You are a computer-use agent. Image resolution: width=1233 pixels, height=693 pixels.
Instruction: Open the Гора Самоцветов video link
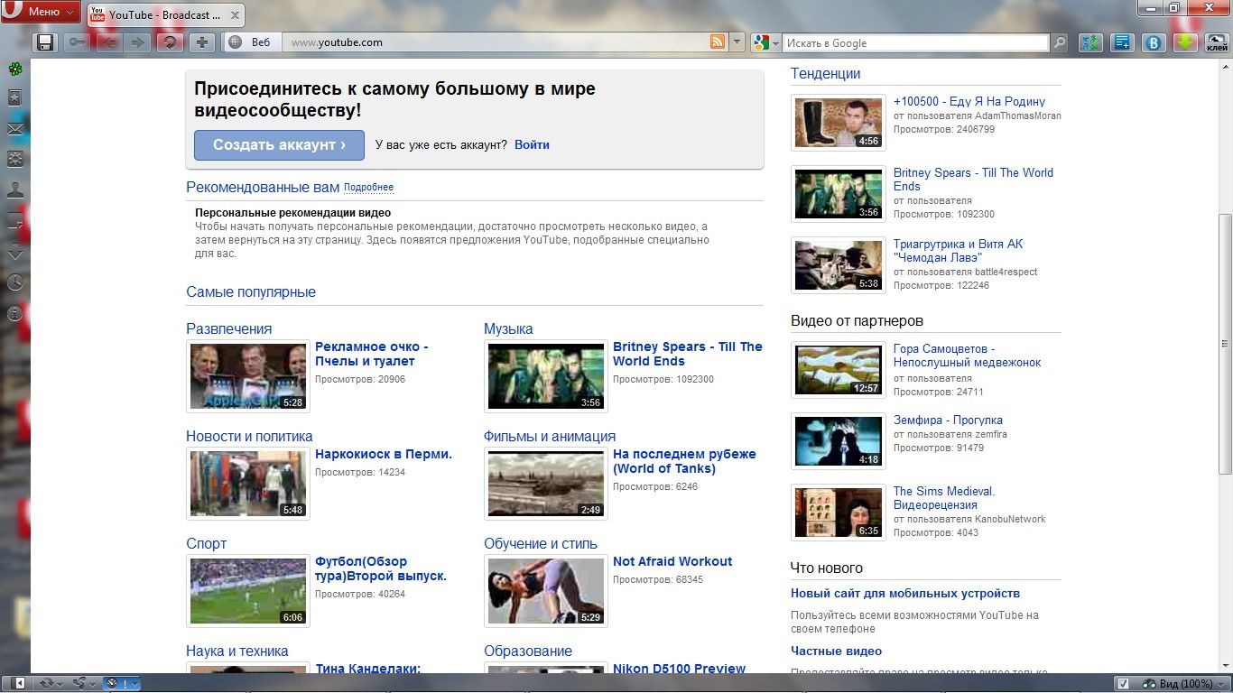coord(967,356)
